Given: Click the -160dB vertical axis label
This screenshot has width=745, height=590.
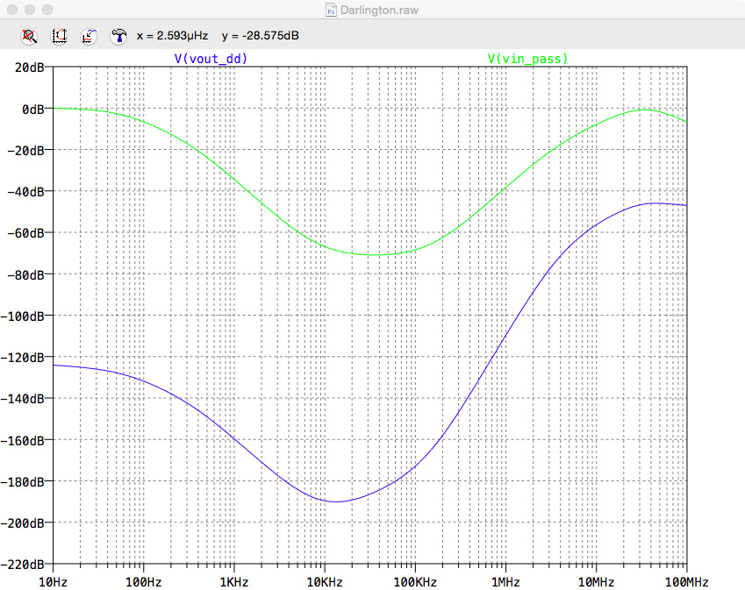Looking at the screenshot, I should (22, 440).
